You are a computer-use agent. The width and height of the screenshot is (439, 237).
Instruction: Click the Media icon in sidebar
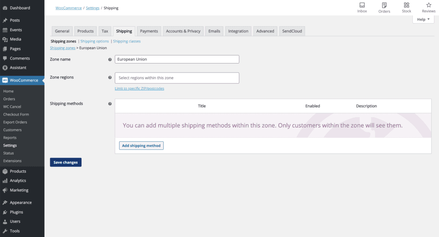pyautogui.click(x=5, y=39)
